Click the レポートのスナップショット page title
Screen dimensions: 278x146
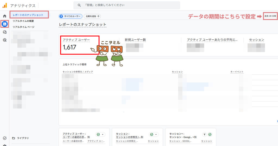(83, 25)
